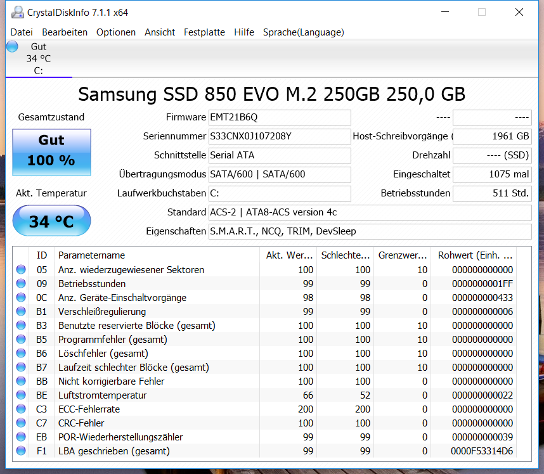Click the 34 °C temperature button
The width and height of the screenshot is (544, 474).
(52, 221)
